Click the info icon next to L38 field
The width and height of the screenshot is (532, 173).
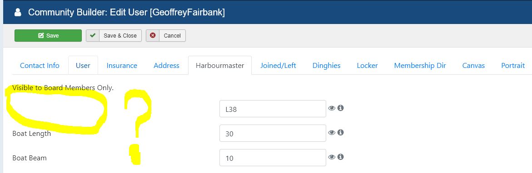(x=341, y=108)
